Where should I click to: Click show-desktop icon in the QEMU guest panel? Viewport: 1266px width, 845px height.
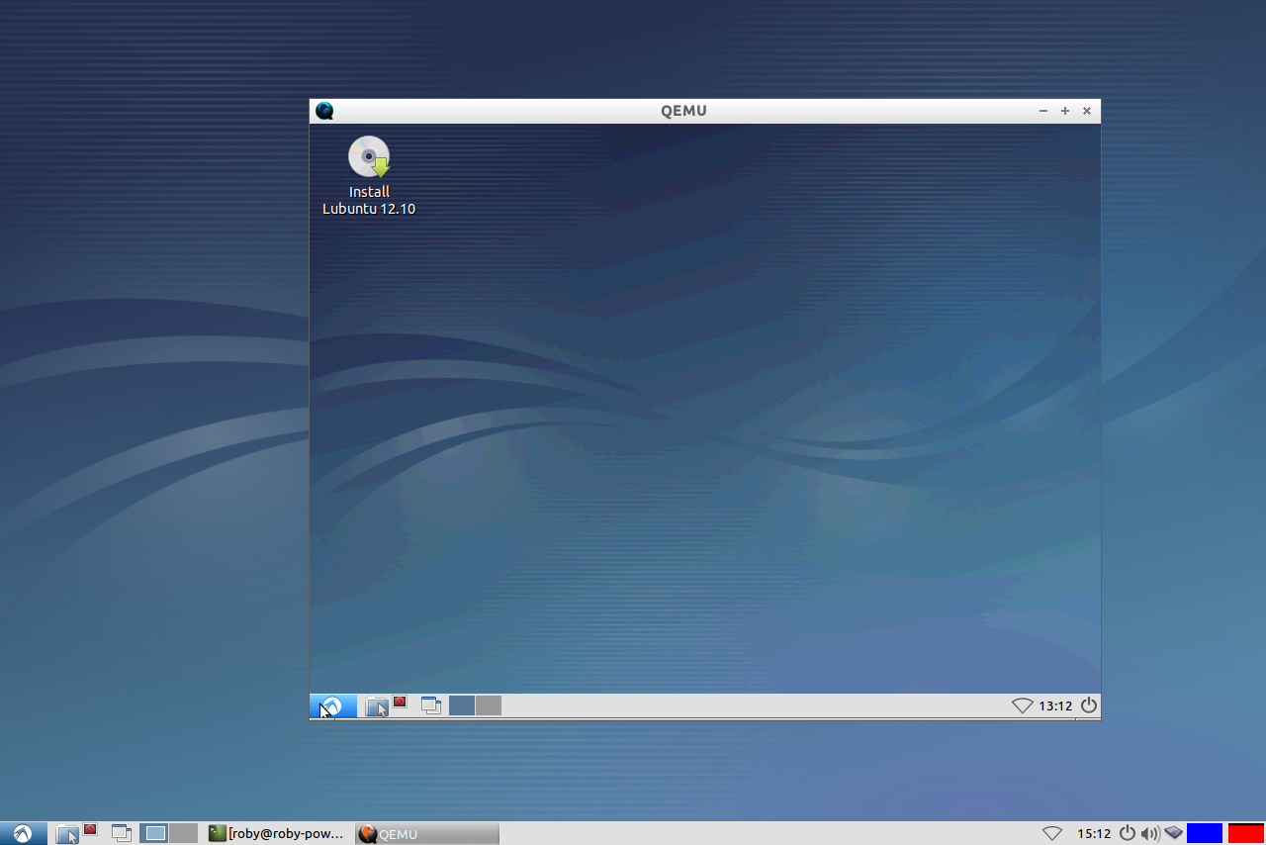(431, 705)
